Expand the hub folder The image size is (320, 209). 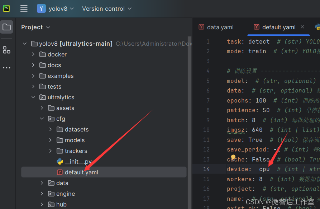(x=42, y=204)
